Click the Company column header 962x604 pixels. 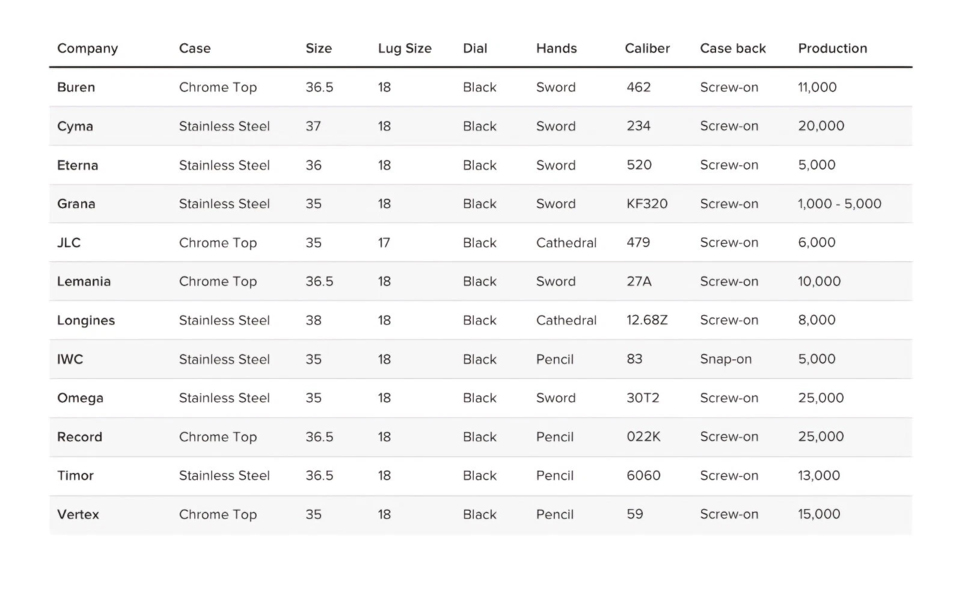click(87, 49)
